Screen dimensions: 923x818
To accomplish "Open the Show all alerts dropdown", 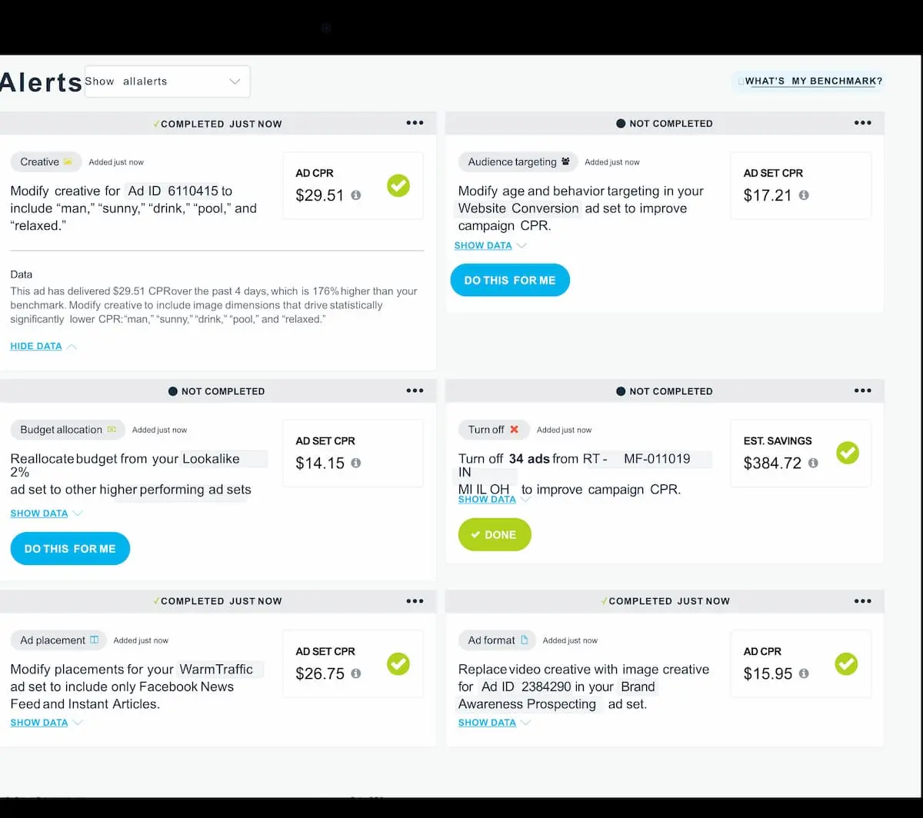I will point(168,81).
